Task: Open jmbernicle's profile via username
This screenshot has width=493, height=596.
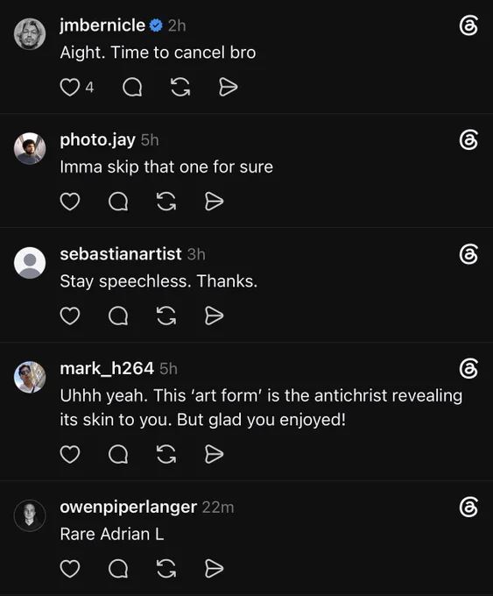Action: coord(102,25)
